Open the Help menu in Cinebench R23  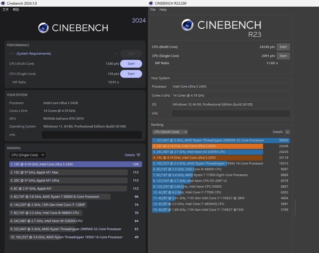pos(163,10)
